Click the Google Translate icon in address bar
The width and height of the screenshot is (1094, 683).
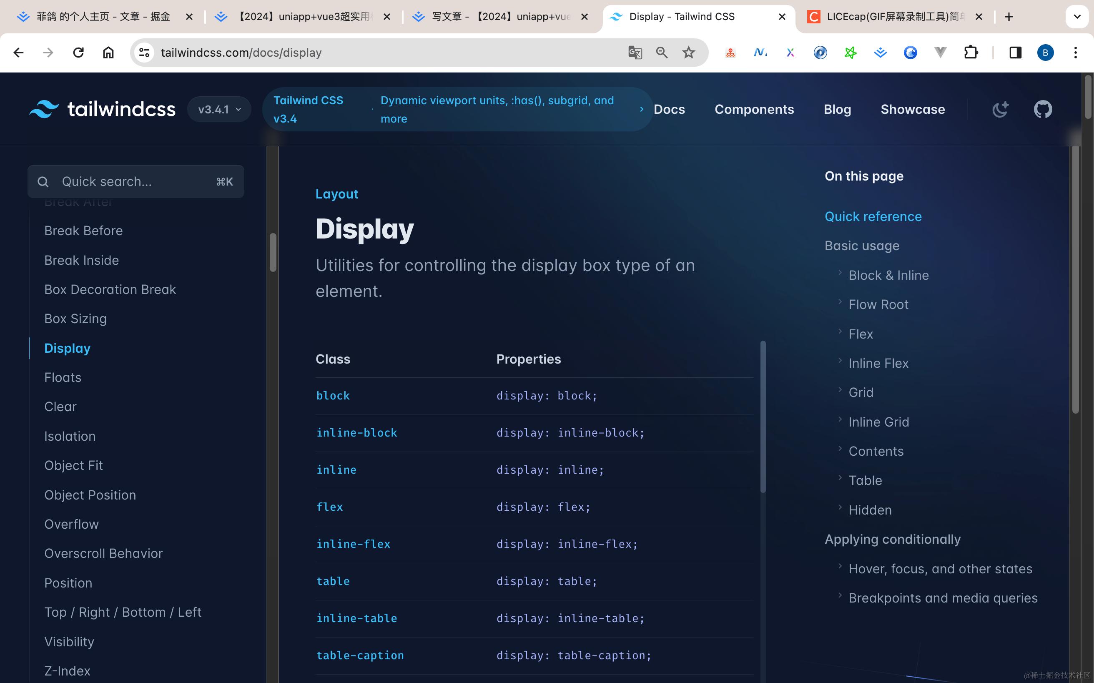click(635, 53)
